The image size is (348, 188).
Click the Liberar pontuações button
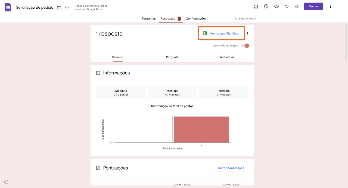(230, 168)
